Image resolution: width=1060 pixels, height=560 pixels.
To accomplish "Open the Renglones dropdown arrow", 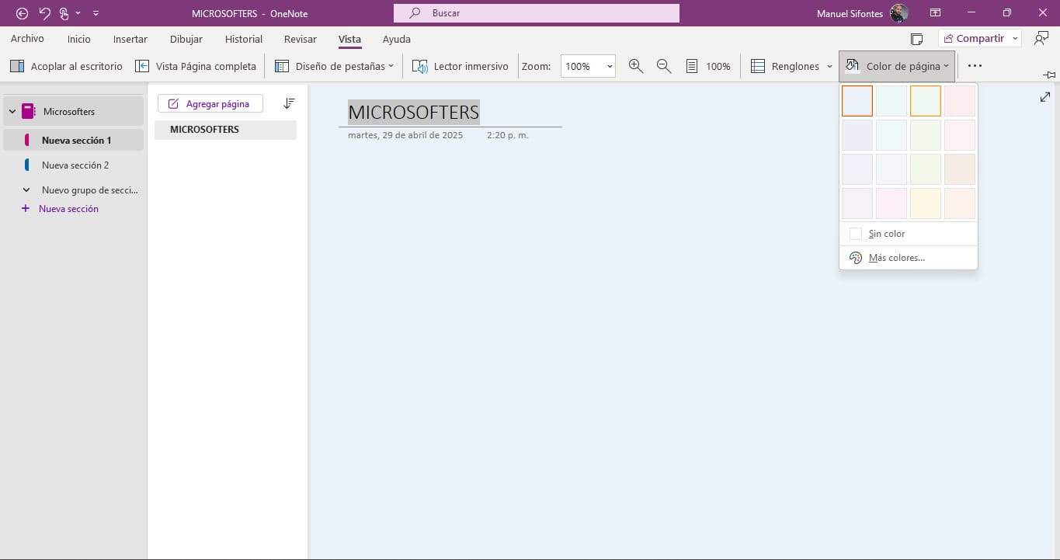I will [829, 67].
